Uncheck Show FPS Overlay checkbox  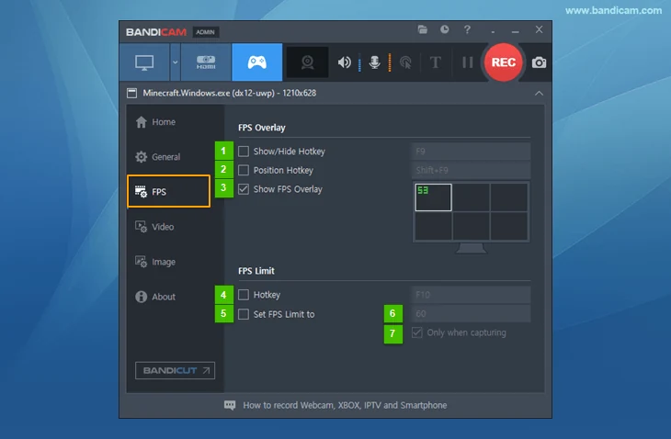244,189
